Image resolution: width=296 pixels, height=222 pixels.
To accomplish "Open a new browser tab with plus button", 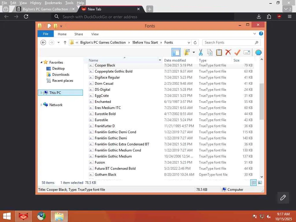I will (149, 9).
